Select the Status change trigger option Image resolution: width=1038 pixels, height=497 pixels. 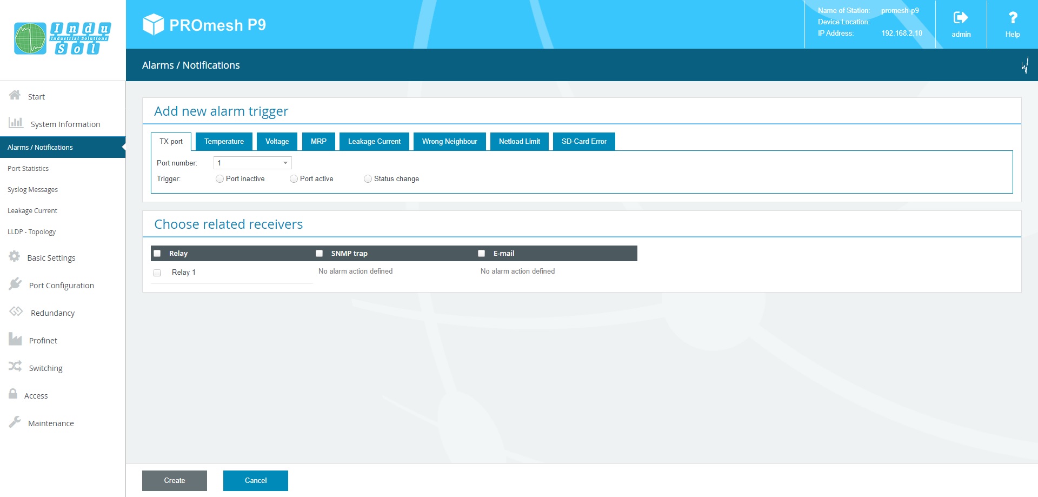coord(368,179)
